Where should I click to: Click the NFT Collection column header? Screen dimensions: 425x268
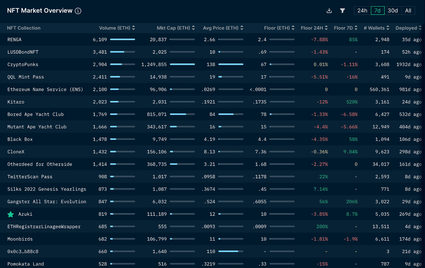pyautogui.click(x=24, y=28)
